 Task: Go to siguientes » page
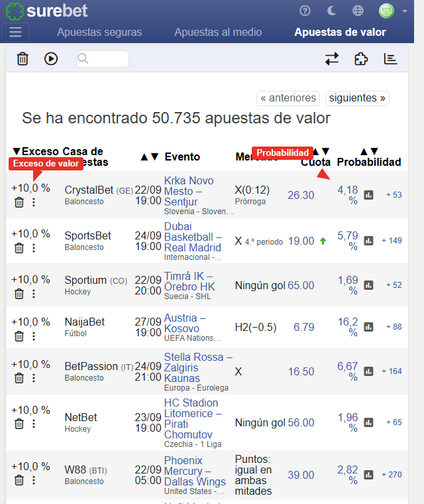point(357,98)
